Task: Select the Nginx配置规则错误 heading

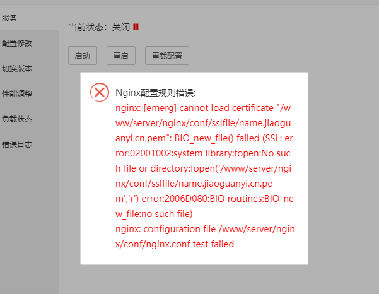Action: pos(155,93)
